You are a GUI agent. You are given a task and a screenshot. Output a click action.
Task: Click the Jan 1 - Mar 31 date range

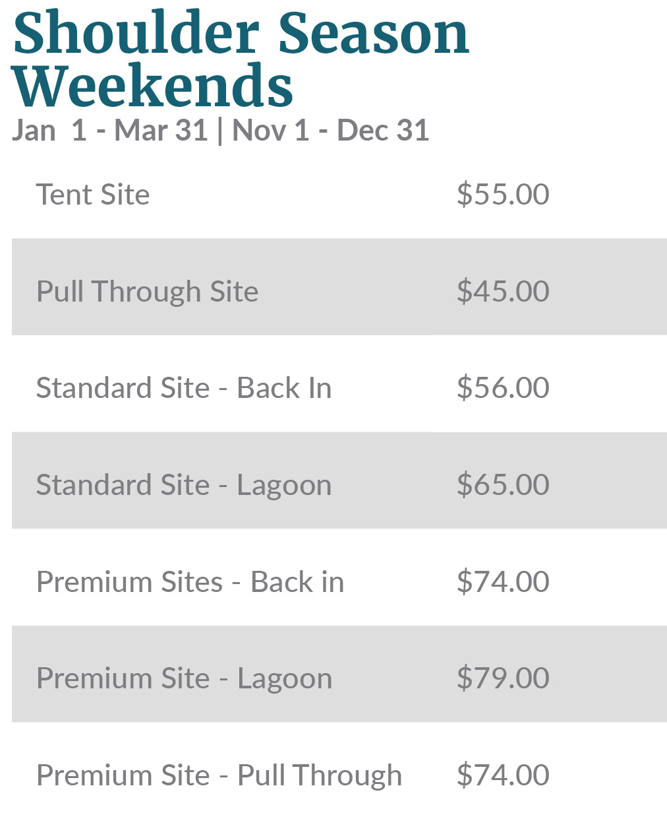click(110, 130)
